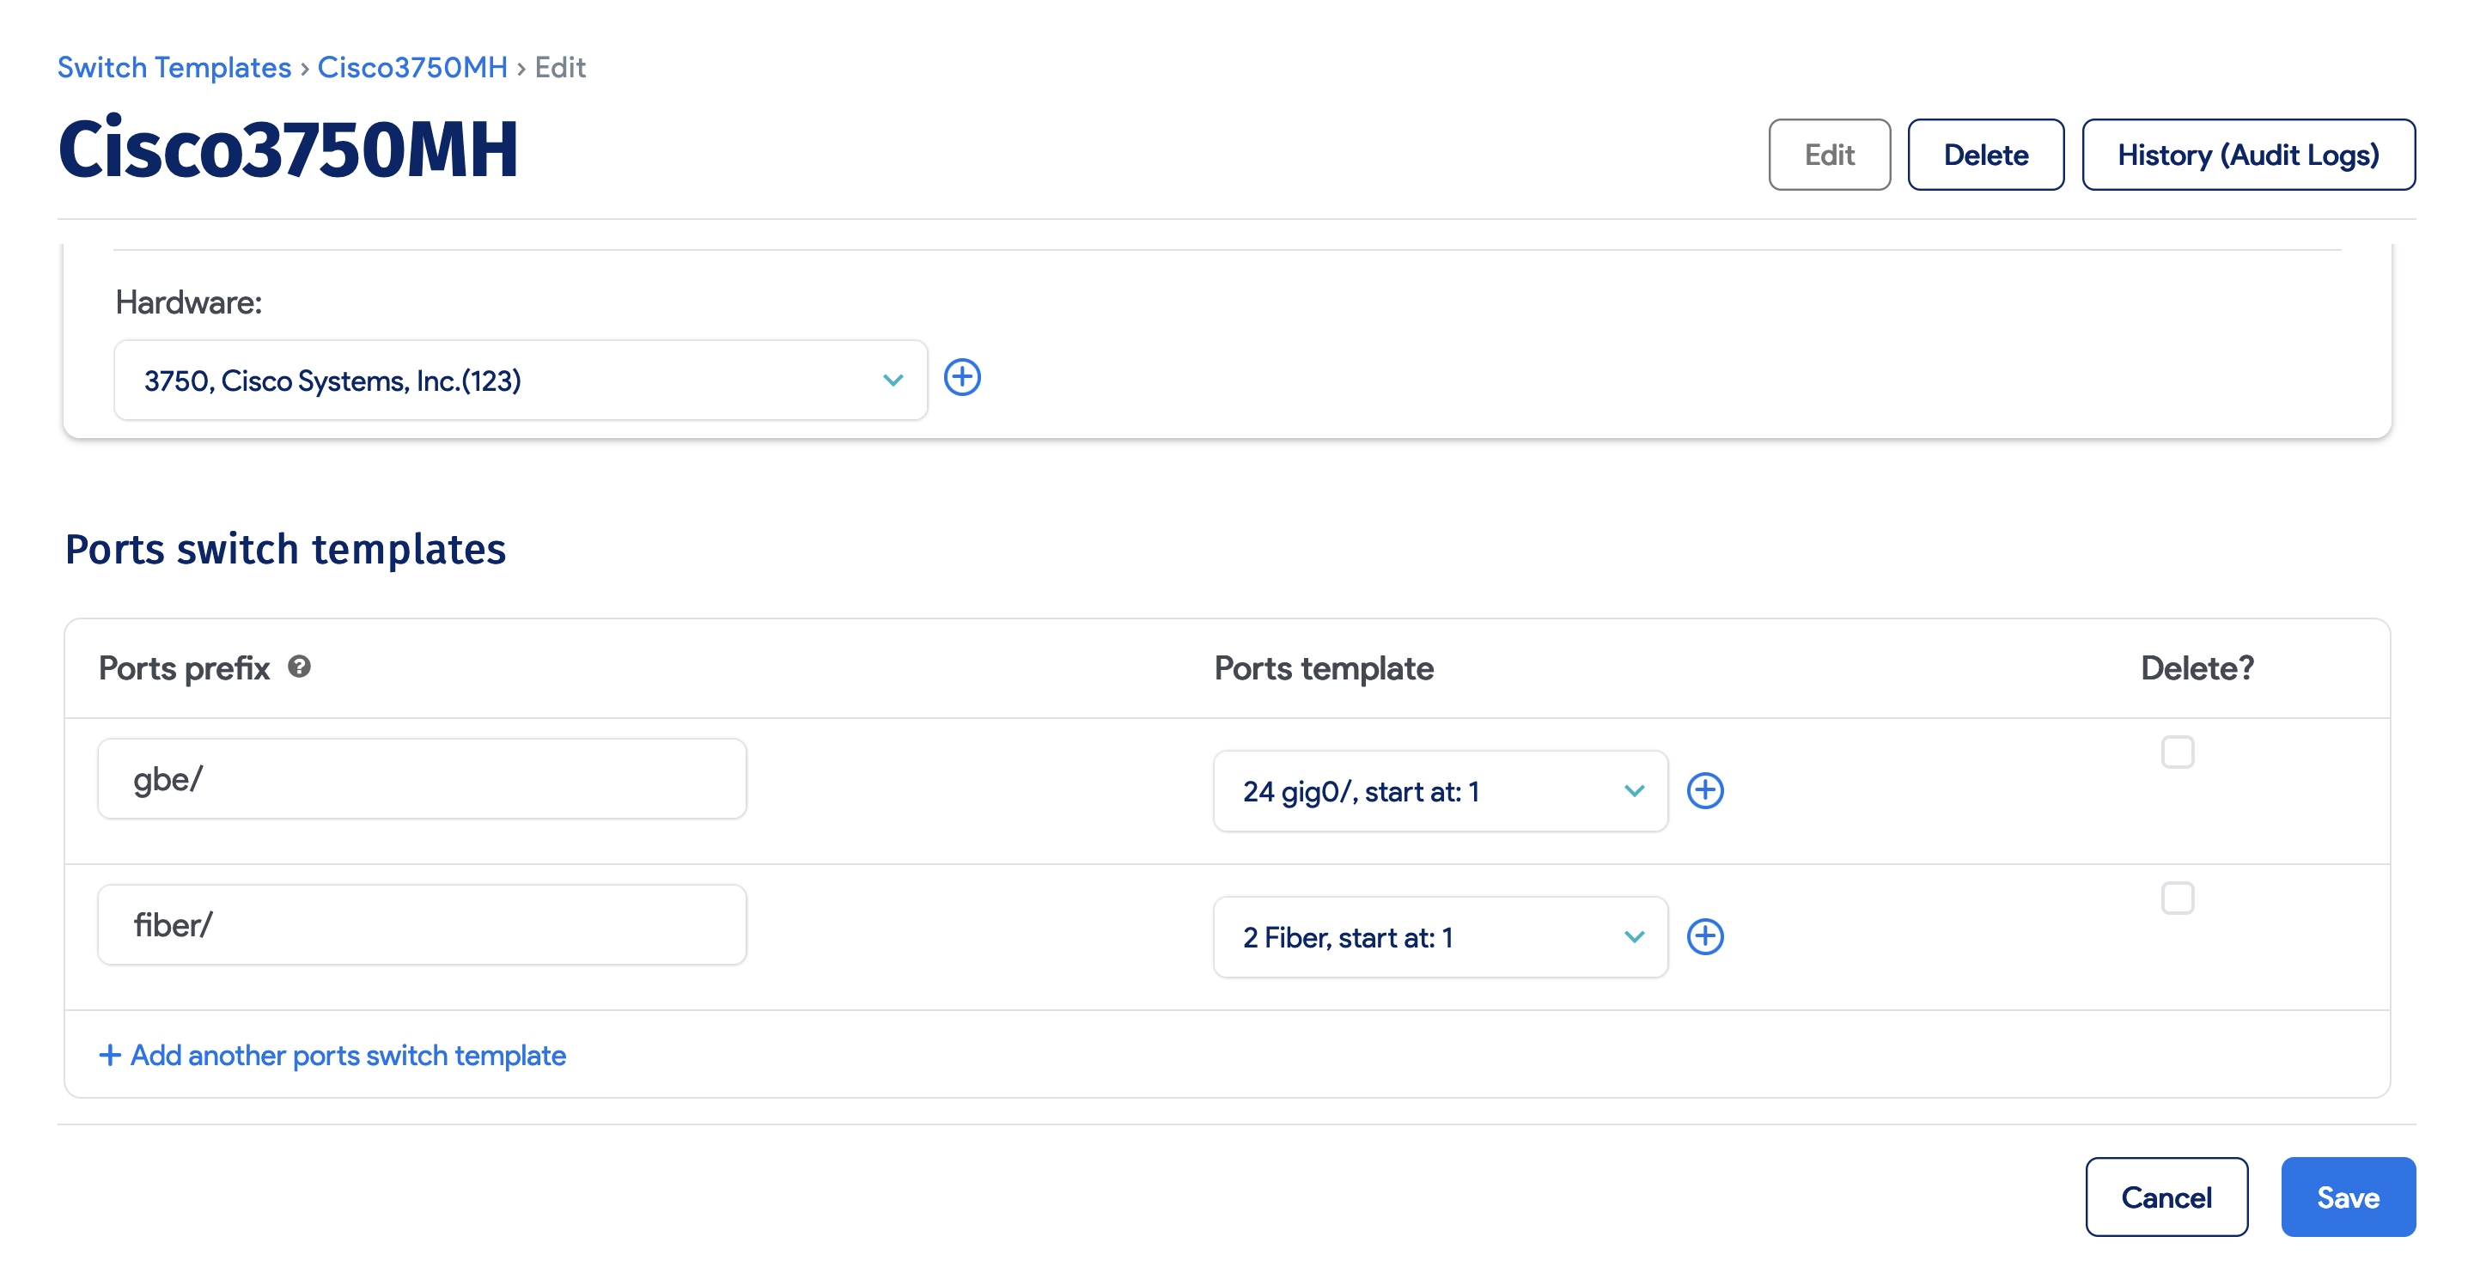Expand the 24 gig0/ ports template dropdown
Screen dimensions: 2474x1261
(x=1440, y=791)
